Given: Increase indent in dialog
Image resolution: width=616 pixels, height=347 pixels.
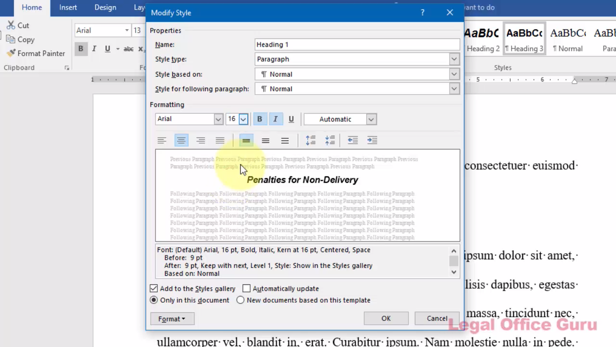Looking at the screenshot, I should [x=372, y=140].
